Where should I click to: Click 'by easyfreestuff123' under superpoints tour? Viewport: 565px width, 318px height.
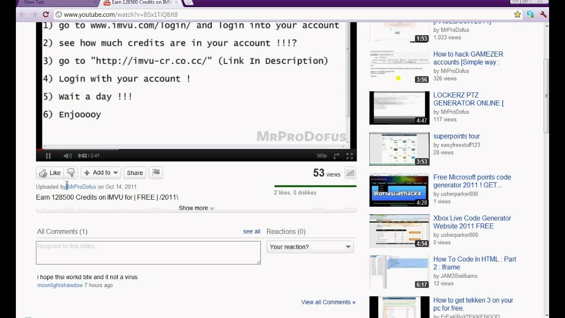coord(457,145)
